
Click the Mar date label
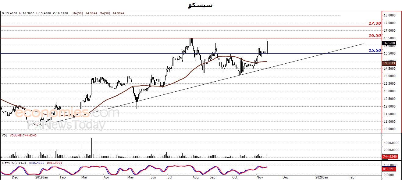tap(84, 177)
